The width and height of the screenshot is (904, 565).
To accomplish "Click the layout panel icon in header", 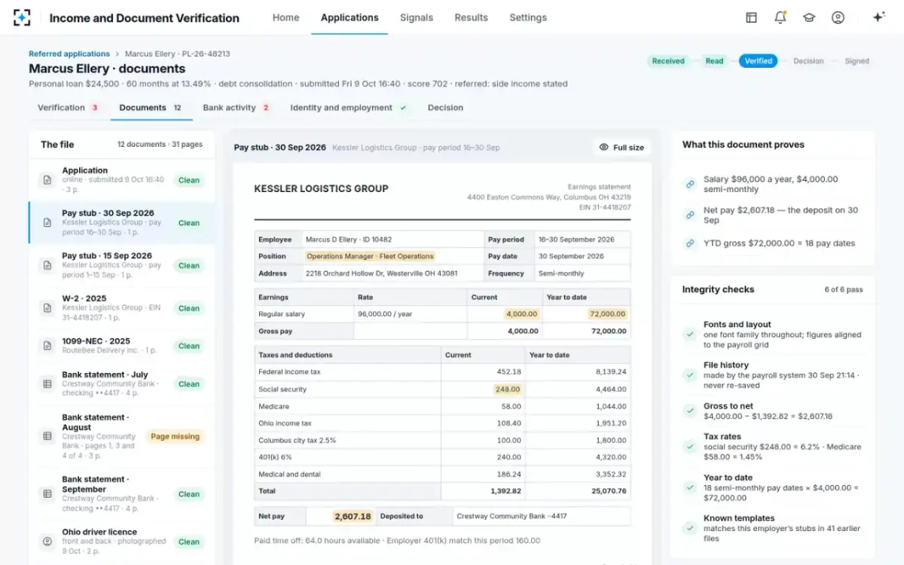I will pos(751,17).
